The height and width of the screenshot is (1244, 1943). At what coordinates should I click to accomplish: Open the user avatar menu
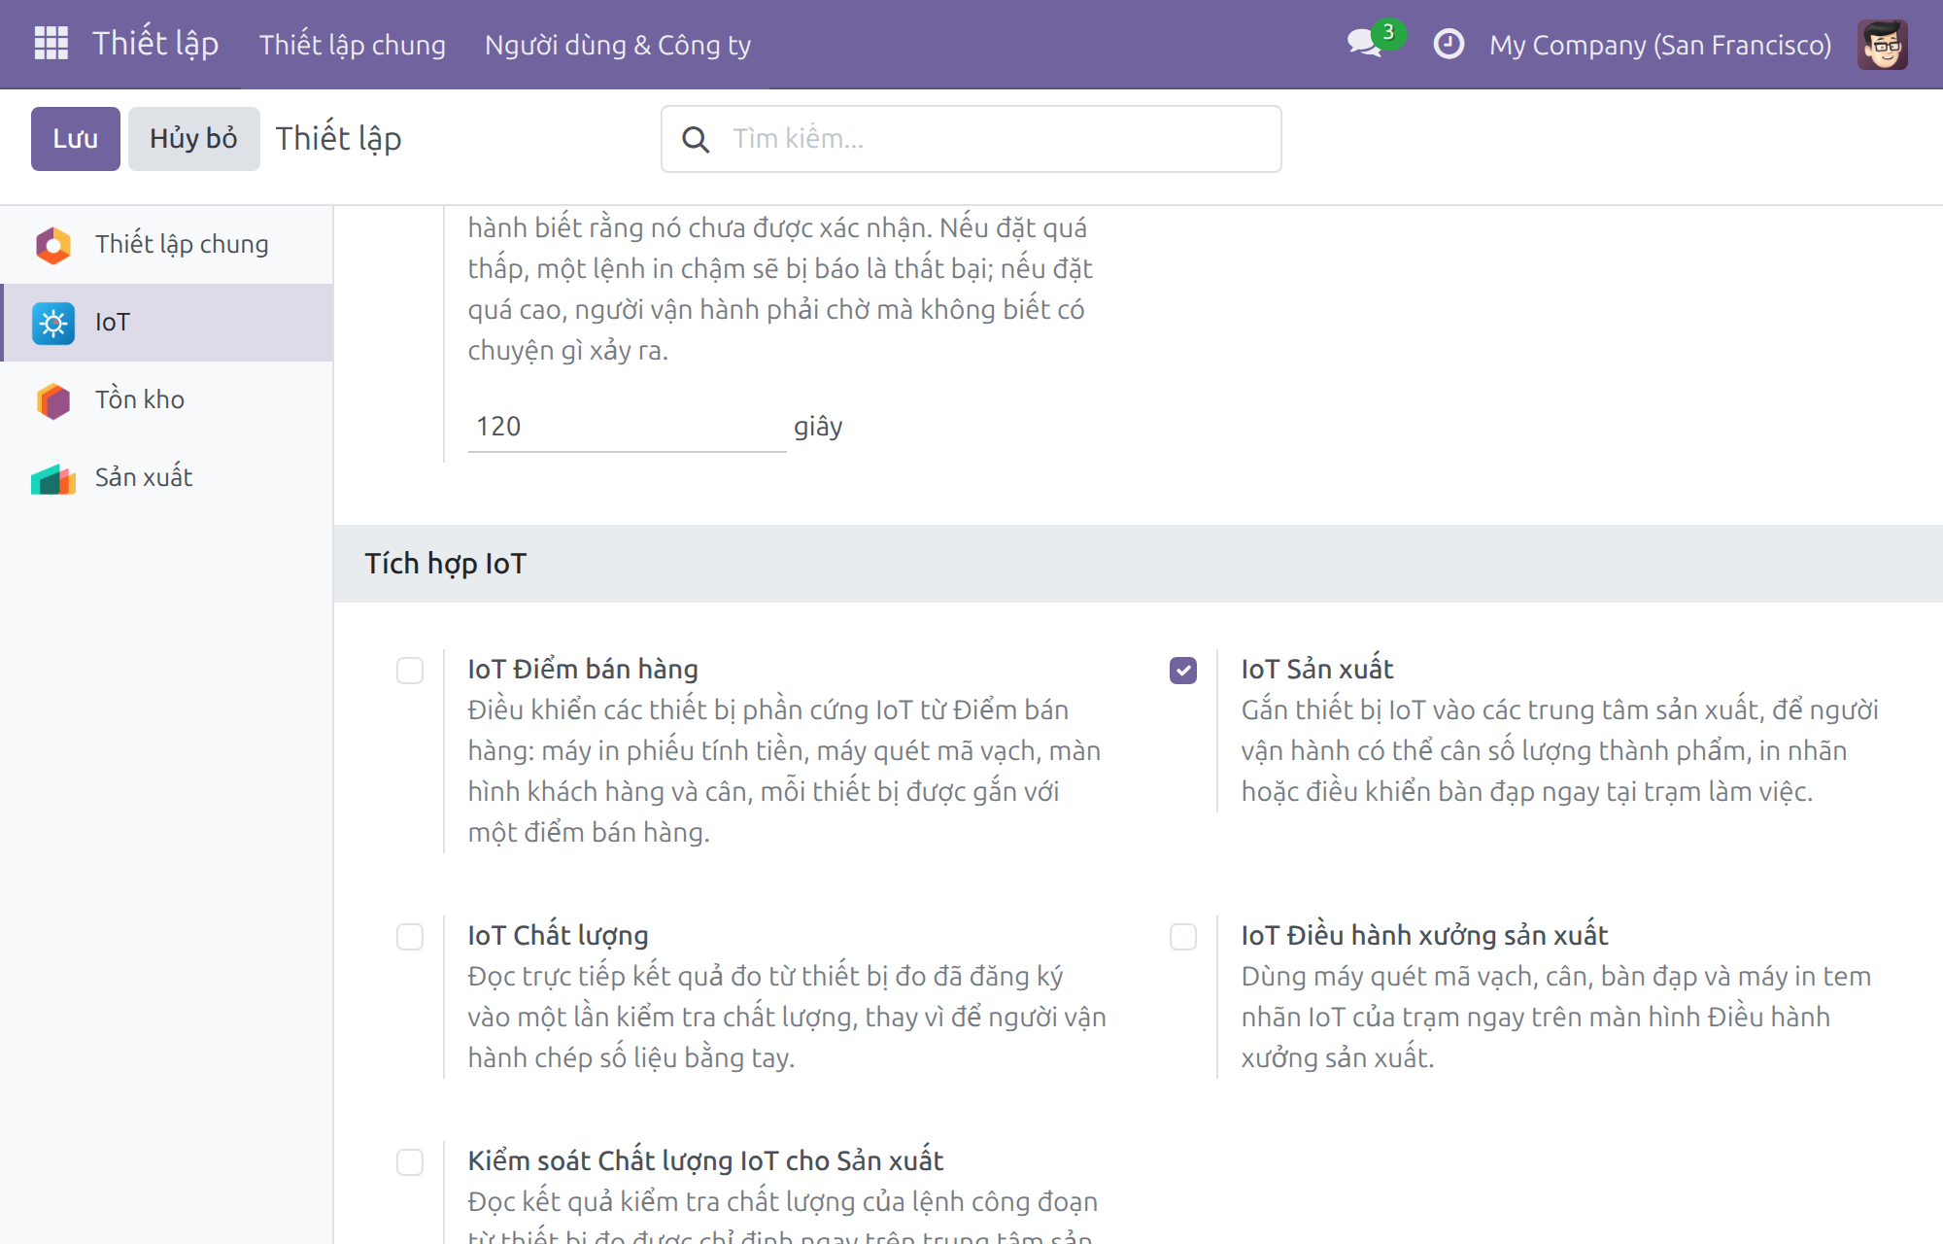pos(1882,44)
